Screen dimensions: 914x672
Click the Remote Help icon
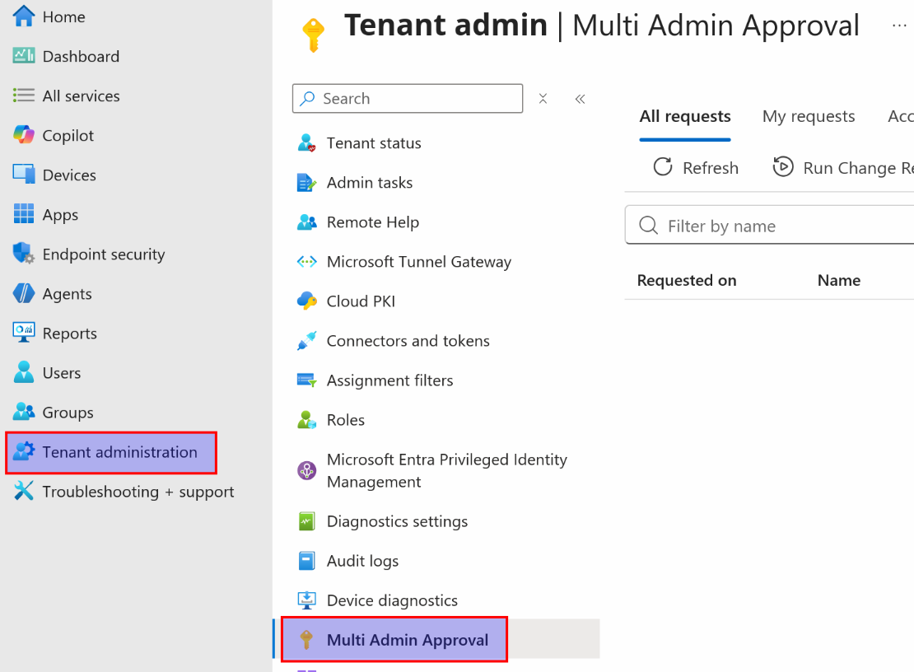[x=306, y=222]
